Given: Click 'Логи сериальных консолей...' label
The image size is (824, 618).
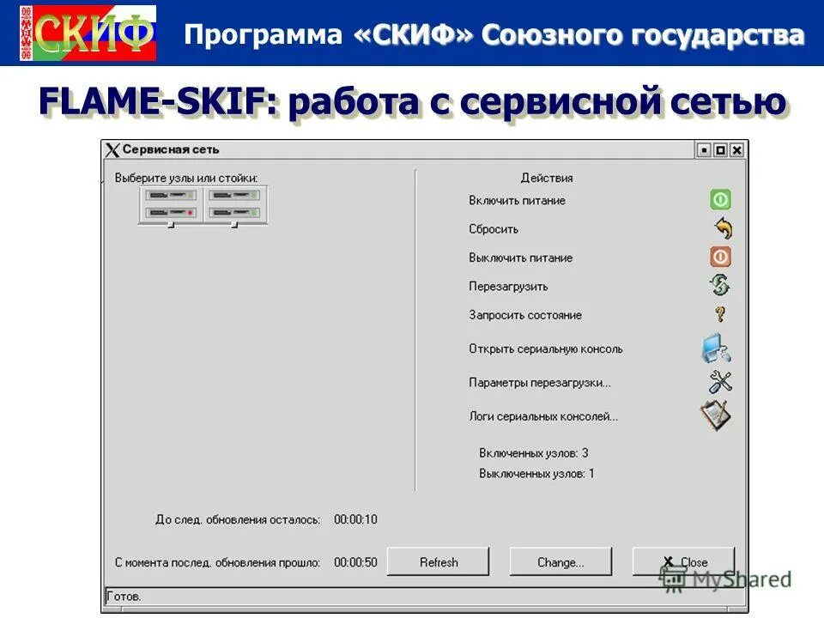Looking at the screenshot, I should pos(543,416).
